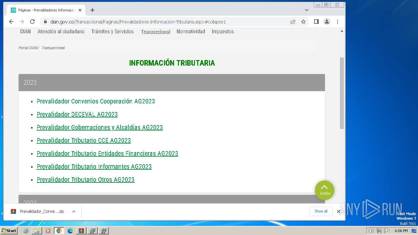Open the Impuestos menu
418x235 pixels.
pos(223,32)
